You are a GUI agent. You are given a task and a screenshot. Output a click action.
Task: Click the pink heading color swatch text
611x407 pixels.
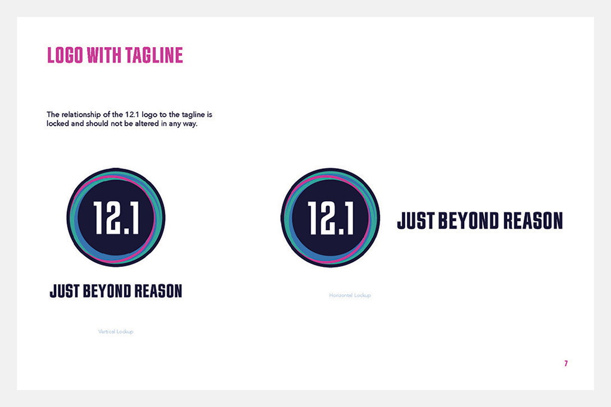tap(115, 55)
